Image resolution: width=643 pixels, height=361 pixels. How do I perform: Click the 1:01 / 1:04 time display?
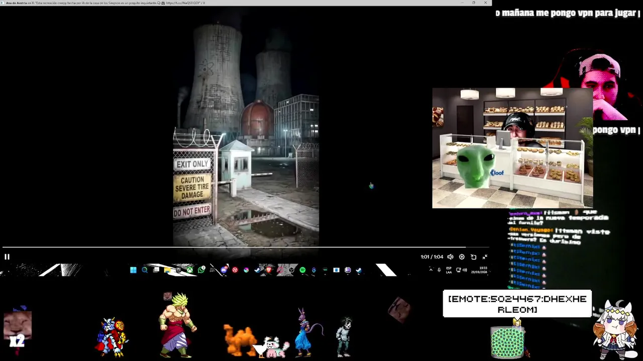coord(432,257)
